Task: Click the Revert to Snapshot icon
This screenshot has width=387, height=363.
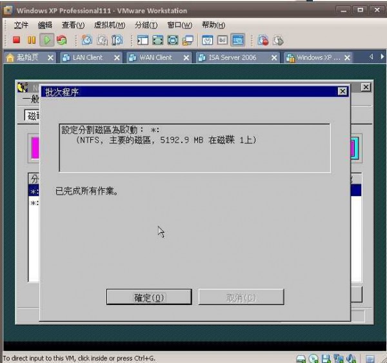Action: coord(102,40)
